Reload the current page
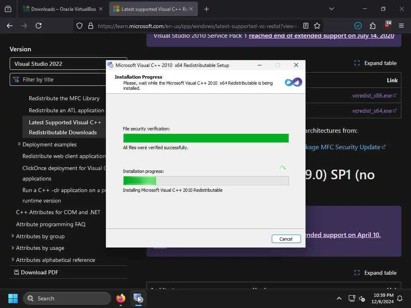This screenshot has height=308, width=411. [x=39, y=26]
